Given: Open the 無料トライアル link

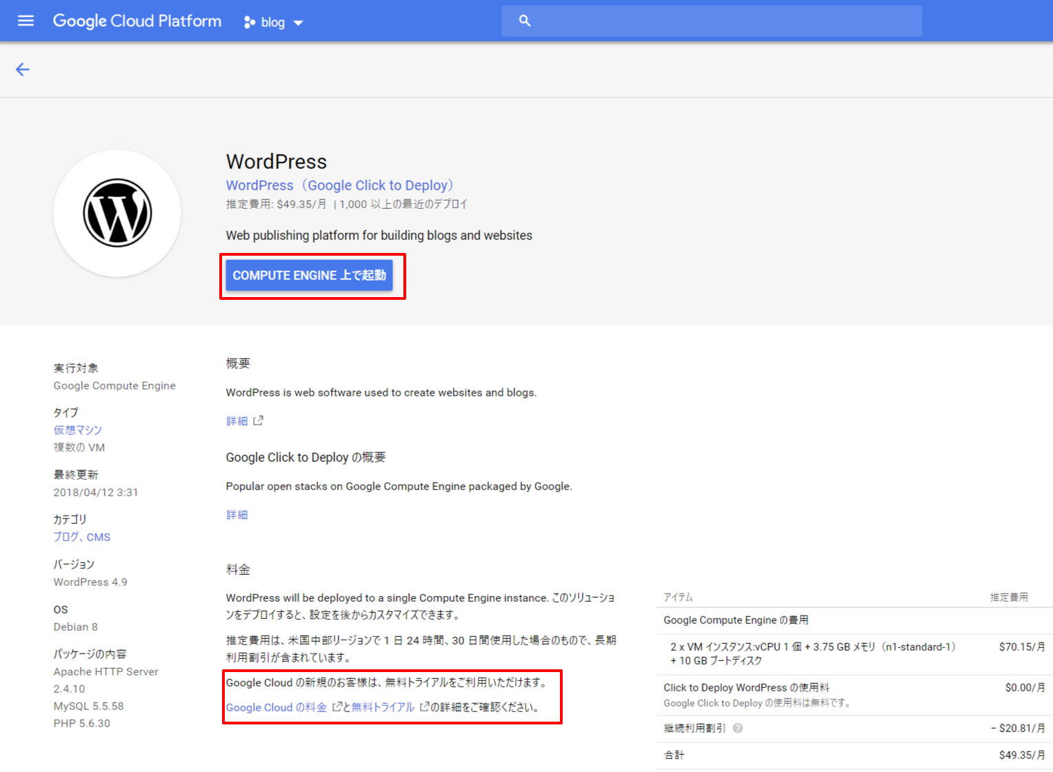Looking at the screenshot, I should tap(383, 707).
